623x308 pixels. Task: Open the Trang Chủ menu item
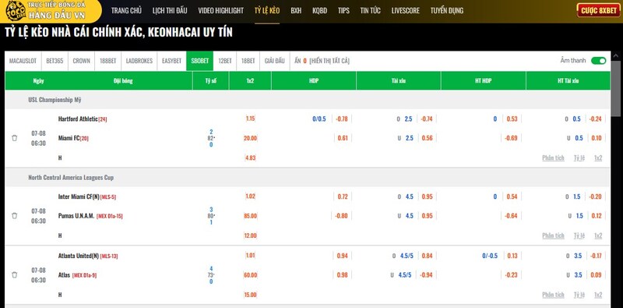[126, 11]
